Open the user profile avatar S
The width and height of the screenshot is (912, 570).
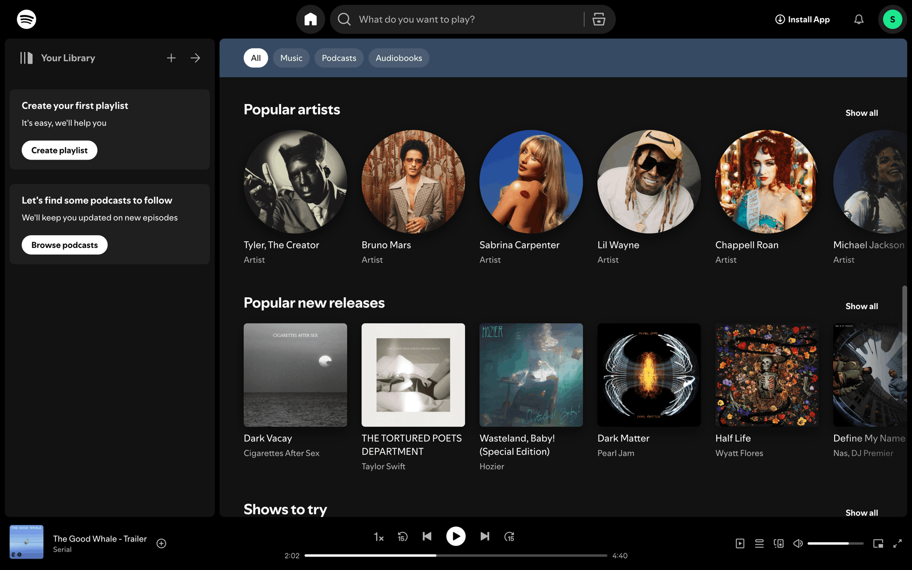coord(893,19)
